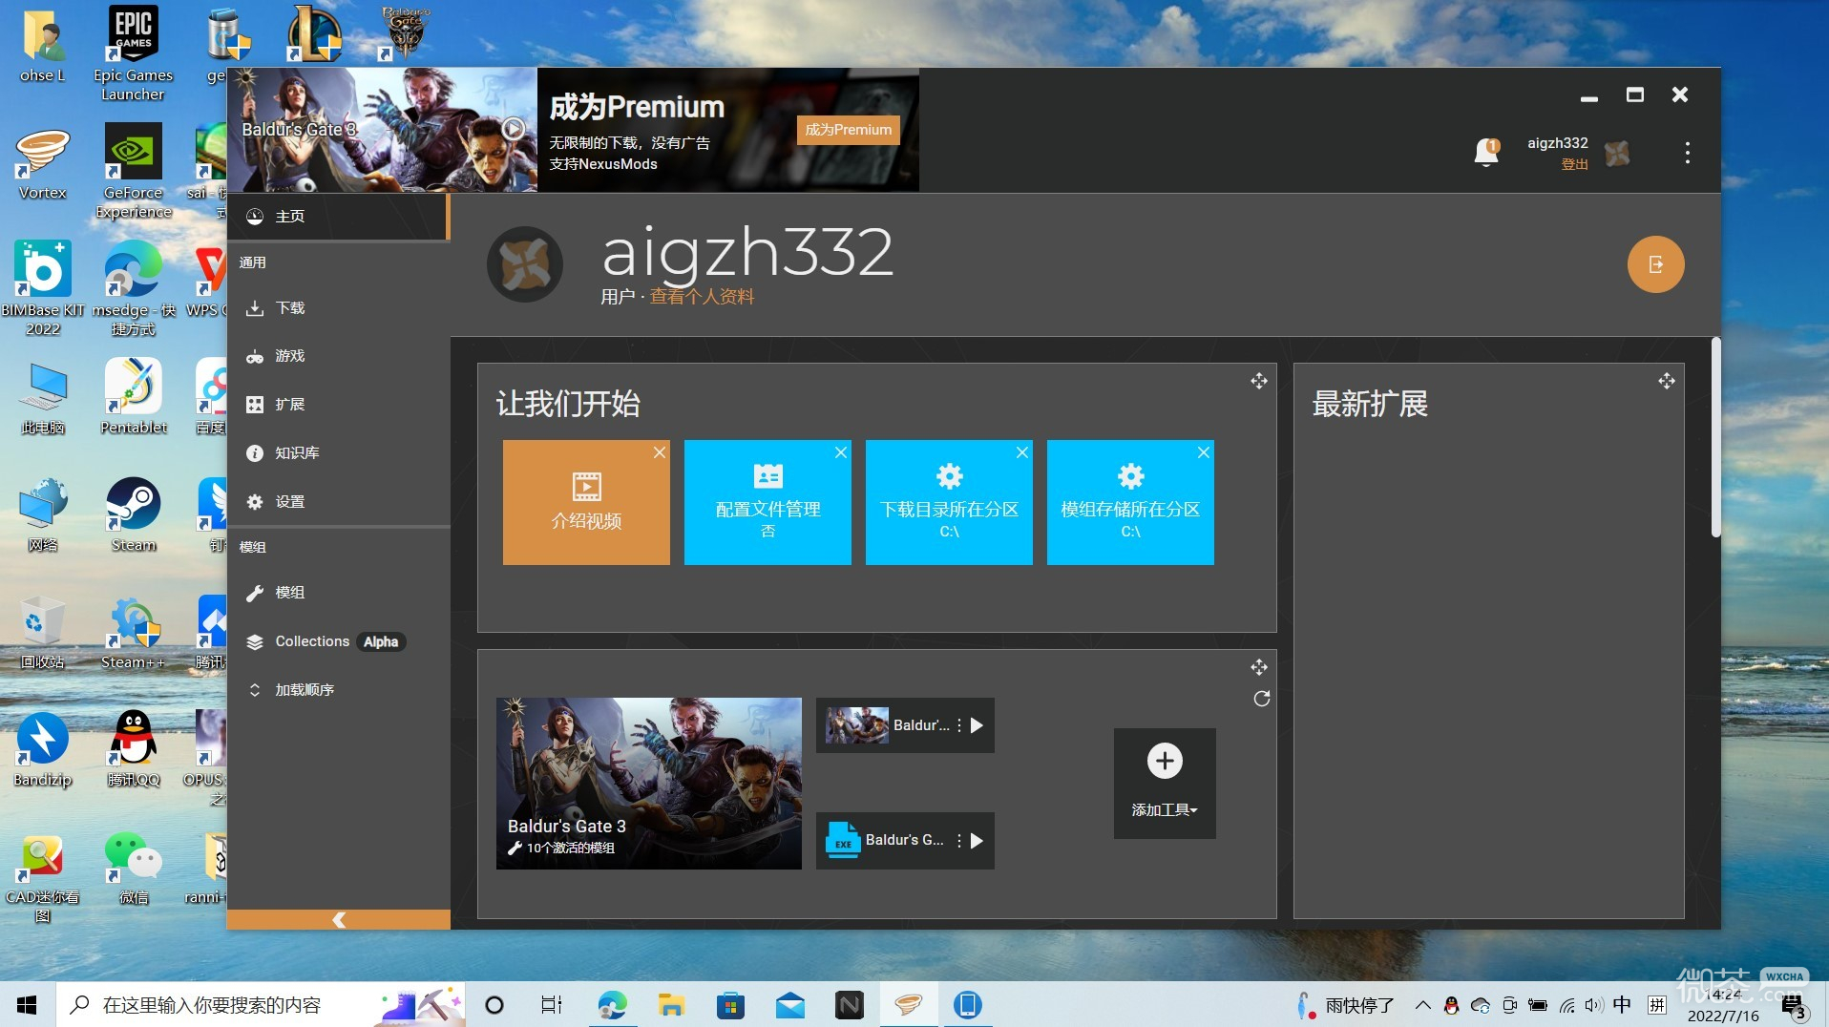
Task: Show hidden tray icons chevron
Action: coord(1422,1005)
